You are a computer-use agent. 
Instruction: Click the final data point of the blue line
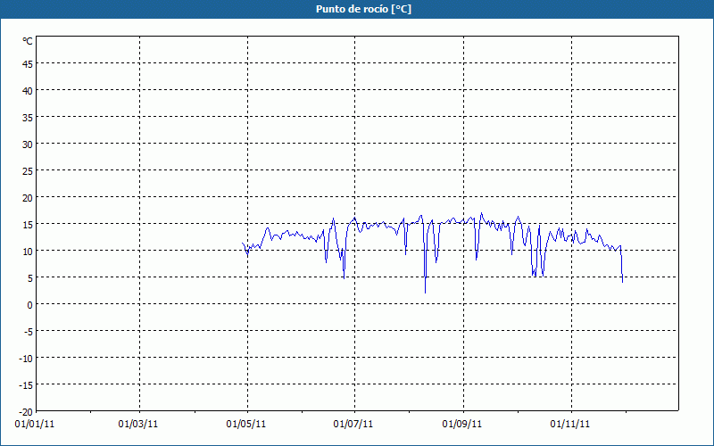622,282
